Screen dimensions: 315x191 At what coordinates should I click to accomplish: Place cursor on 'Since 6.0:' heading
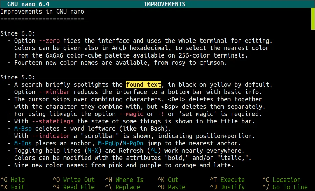18,33
